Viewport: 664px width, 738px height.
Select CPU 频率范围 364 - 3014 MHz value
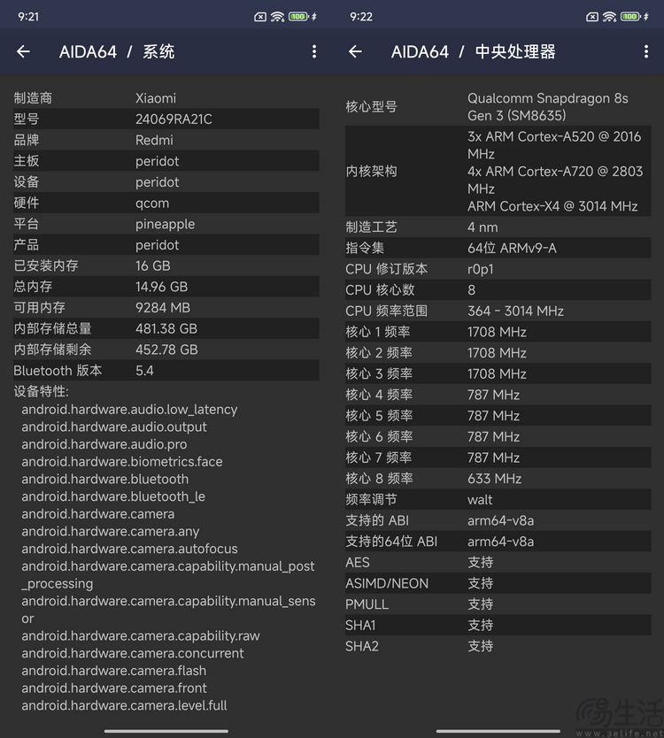click(x=515, y=311)
